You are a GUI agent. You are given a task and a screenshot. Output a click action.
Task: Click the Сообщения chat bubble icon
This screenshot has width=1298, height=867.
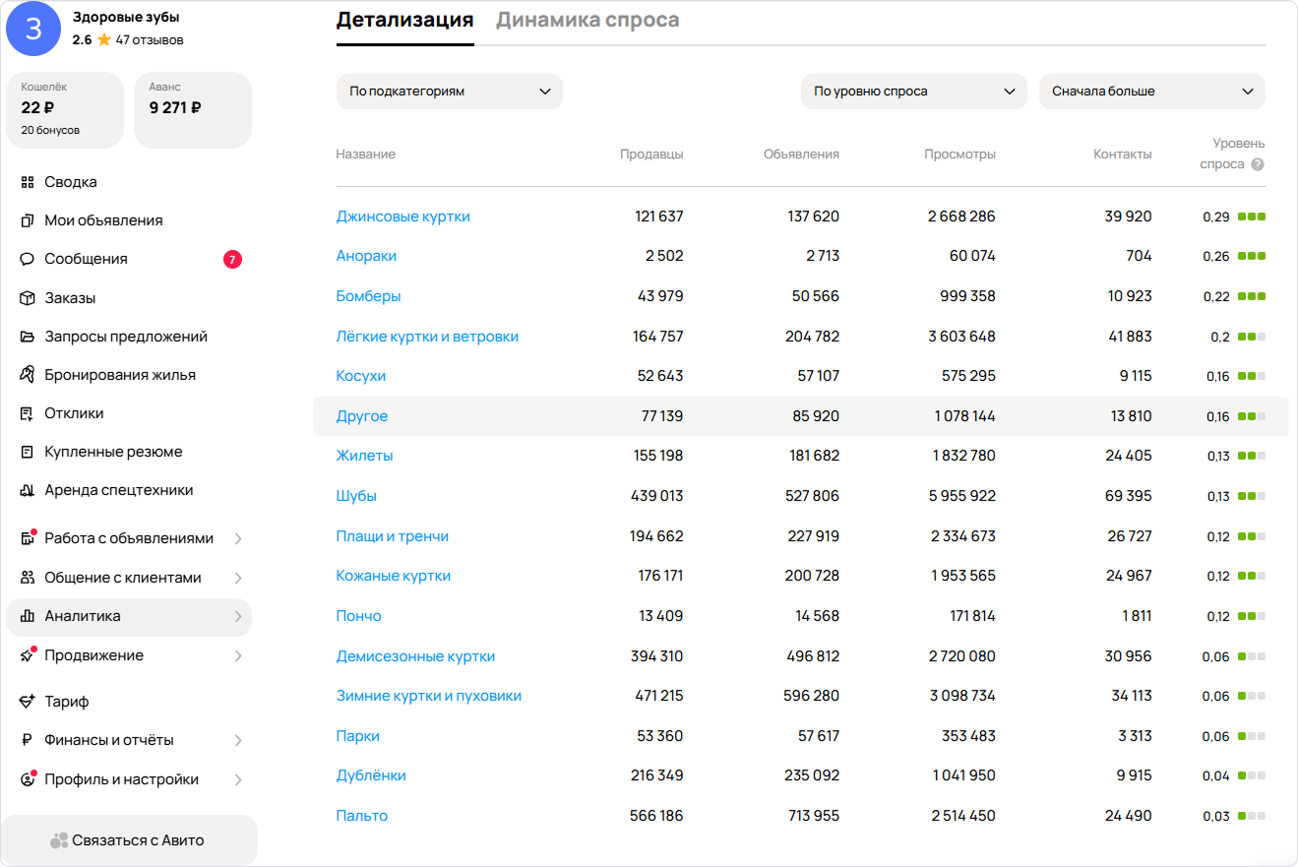(28, 260)
